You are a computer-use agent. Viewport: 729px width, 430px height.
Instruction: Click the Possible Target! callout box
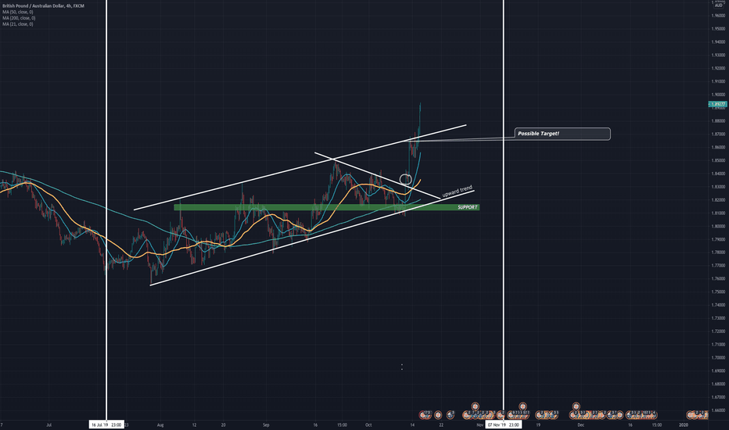[x=562, y=134]
